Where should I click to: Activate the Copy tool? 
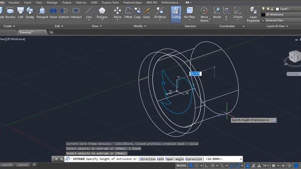137,13
